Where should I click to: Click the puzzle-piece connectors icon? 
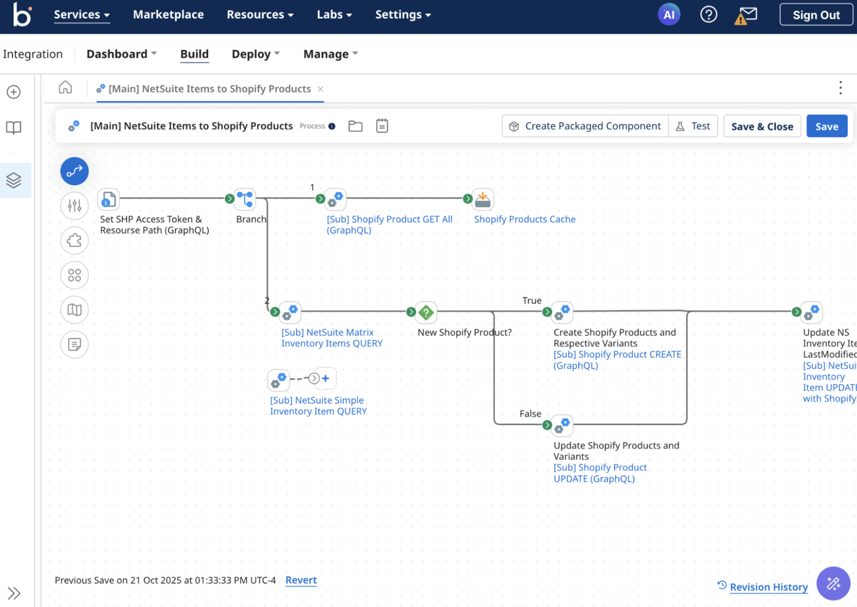click(74, 240)
